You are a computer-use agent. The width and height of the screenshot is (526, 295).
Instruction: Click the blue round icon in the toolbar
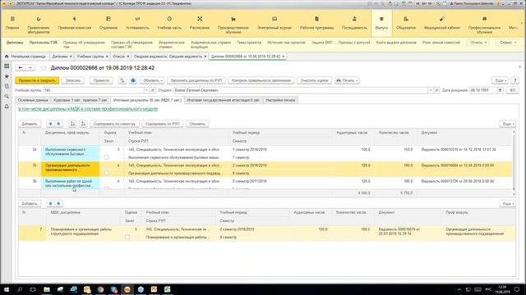pyautogui.click(x=133, y=80)
